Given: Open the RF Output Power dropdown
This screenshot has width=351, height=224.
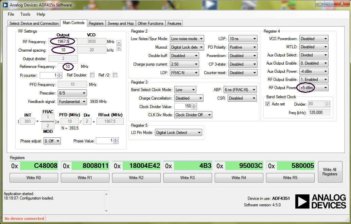Looking at the screenshot, I should (x=313, y=88).
